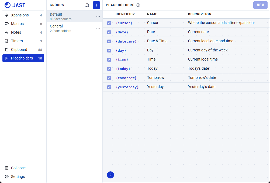The image size is (270, 183).
Task: Click the {tomorrow} identifier
Action: [x=126, y=78]
